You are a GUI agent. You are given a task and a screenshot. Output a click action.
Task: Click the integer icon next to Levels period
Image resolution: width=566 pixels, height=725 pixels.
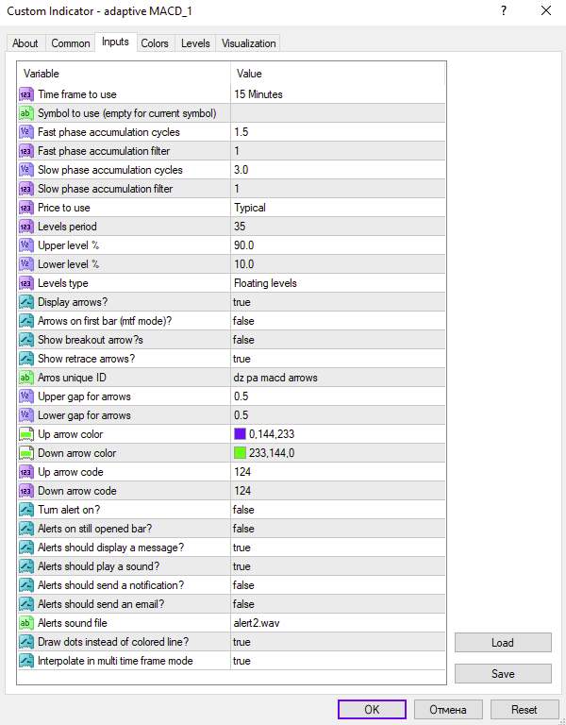pos(25,227)
